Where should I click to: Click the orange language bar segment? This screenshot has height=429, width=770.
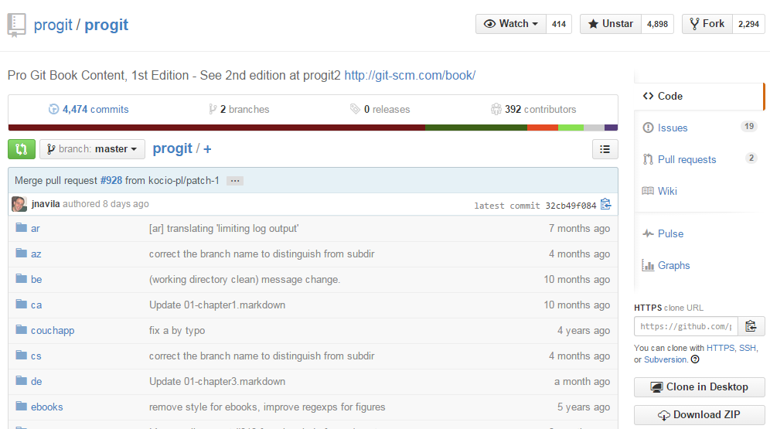click(x=543, y=128)
